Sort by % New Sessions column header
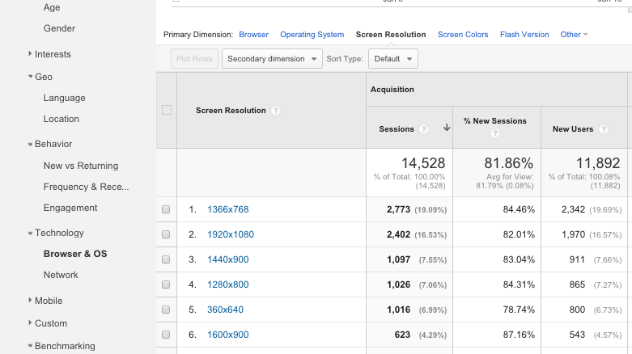 [495, 120]
